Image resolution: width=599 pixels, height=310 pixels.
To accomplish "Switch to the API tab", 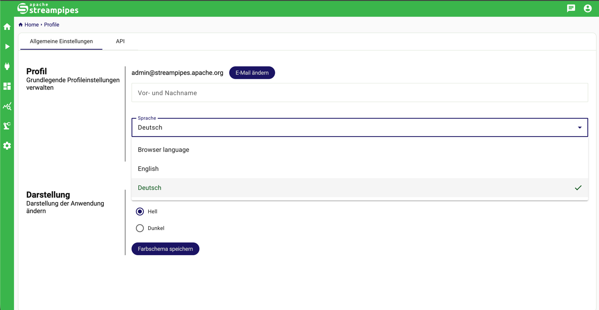I will pos(120,41).
